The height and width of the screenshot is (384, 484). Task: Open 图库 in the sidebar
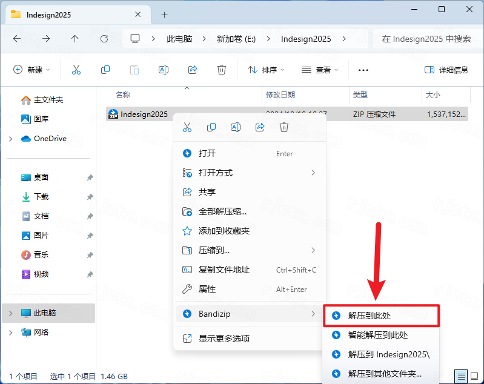point(35,119)
